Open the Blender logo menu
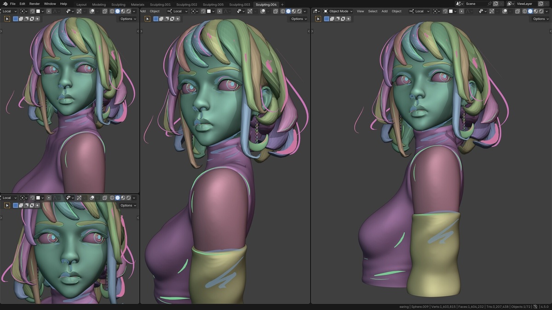The height and width of the screenshot is (310, 552). (x=5, y=4)
